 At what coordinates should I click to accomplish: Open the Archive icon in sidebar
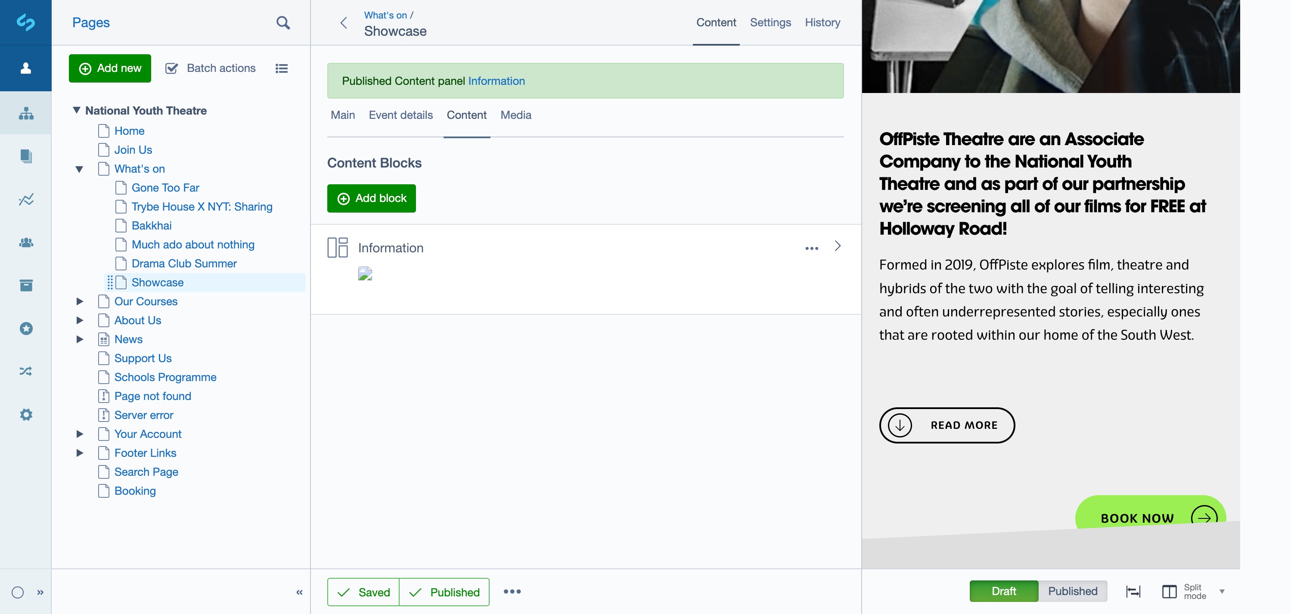coord(25,285)
